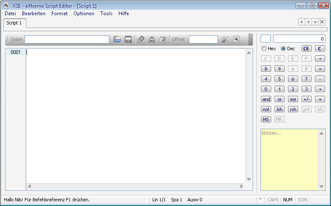Click in the script editor text area
Viewport: 331px width, 206px height.
pyautogui.click(x=136, y=116)
